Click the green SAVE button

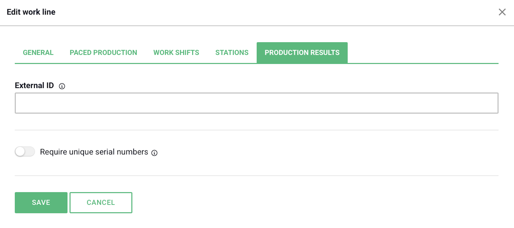point(41,203)
